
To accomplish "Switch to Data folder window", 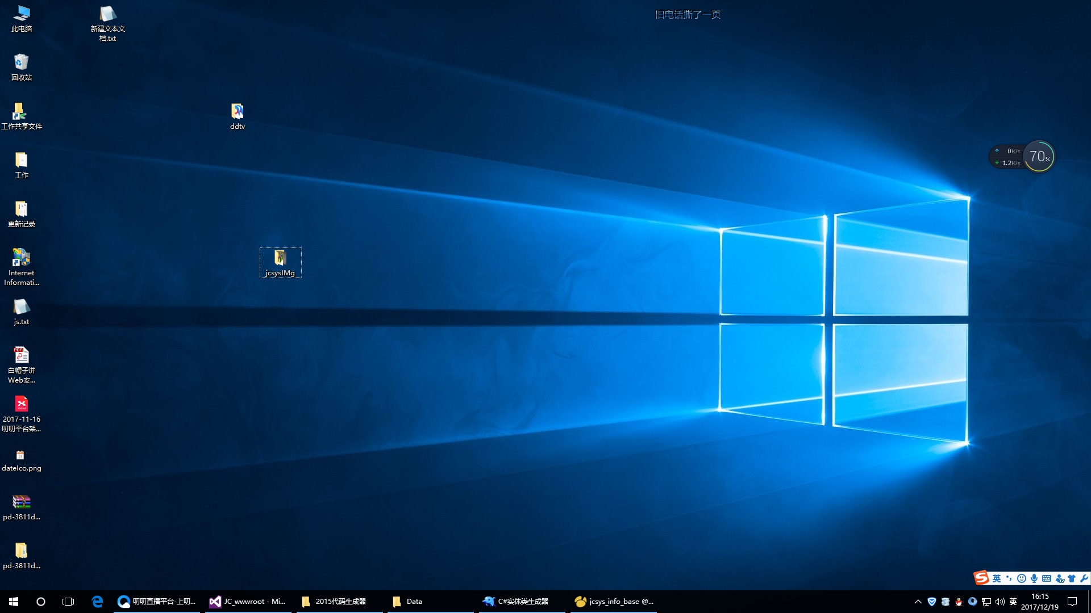I will (431, 602).
